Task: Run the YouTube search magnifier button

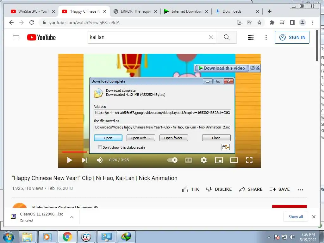Action: (x=227, y=37)
